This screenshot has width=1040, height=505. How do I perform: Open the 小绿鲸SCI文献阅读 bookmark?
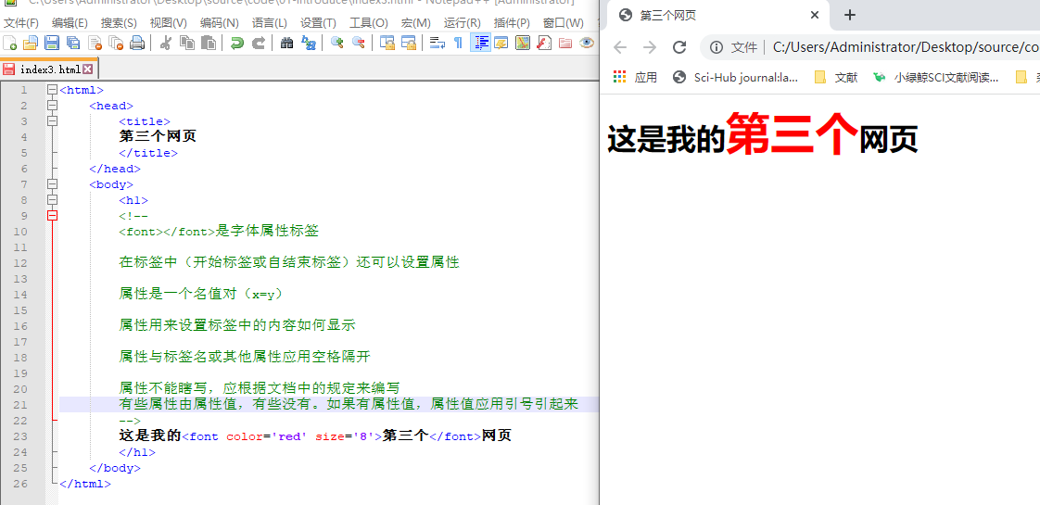click(936, 78)
